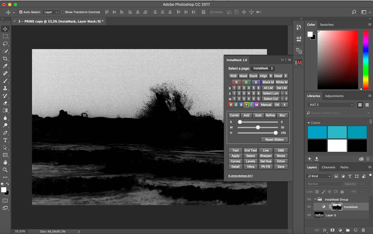Collapse the InstaMask Group folder

315,200
